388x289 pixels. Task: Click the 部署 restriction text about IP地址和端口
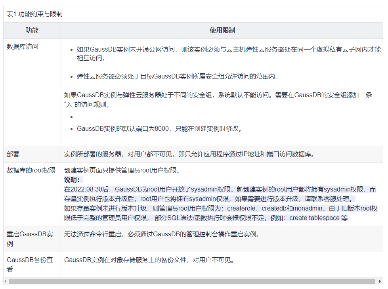click(x=189, y=154)
